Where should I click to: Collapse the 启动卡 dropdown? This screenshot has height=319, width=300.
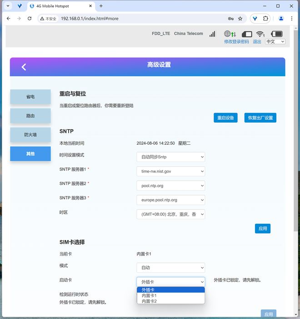171,282
